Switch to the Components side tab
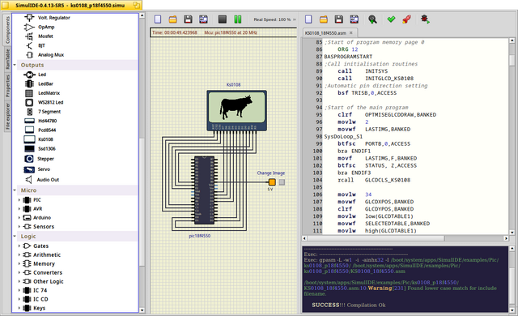Viewport: 518px width, 316px height. [7, 30]
